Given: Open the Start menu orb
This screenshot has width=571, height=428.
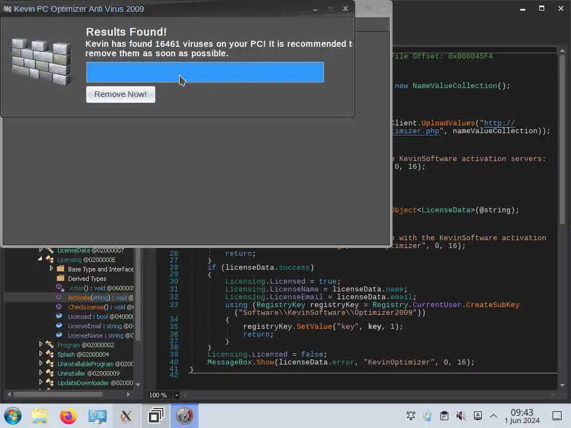Looking at the screenshot, I should [x=13, y=416].
